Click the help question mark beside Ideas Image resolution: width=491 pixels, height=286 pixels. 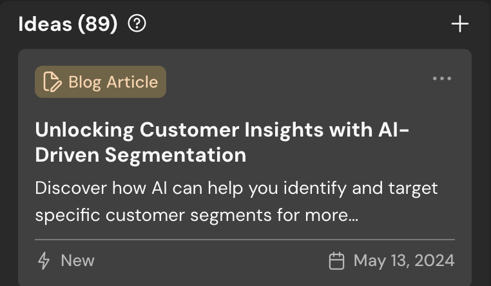click(x=137, y=24)
